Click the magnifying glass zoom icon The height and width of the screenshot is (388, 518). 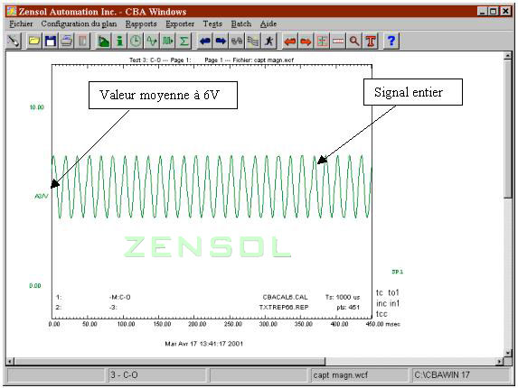[x=354, y=42]
